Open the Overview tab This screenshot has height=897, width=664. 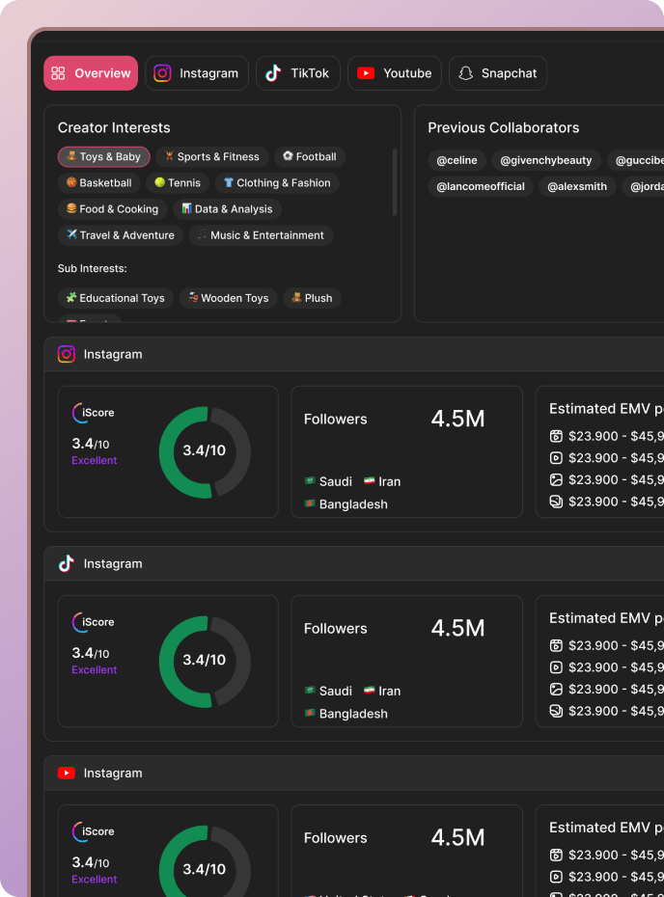point(91,73)
